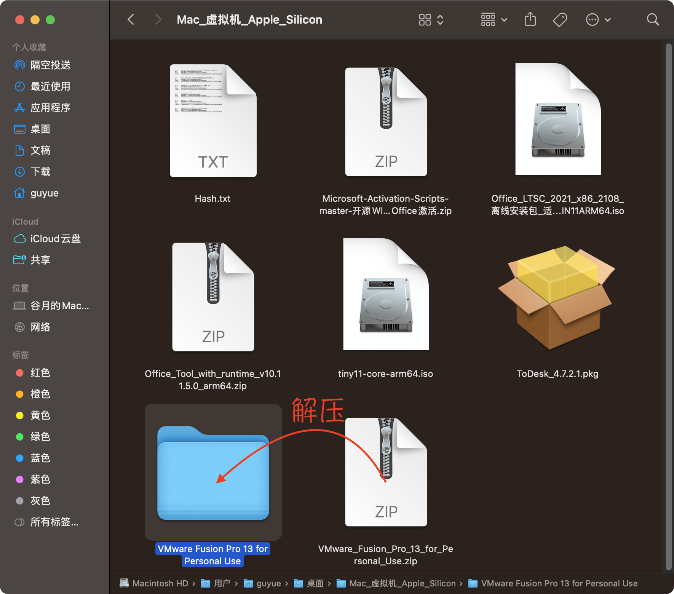Open the Edit Tags toolbar icon
The width and height of the screenshot is (674, 594).
tap(560, 19)
